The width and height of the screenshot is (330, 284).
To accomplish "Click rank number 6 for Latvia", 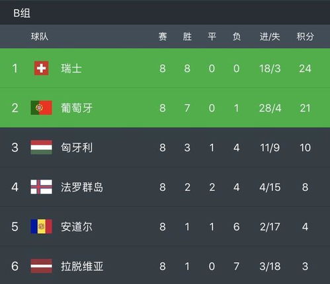I will click(x=15, y=266).
